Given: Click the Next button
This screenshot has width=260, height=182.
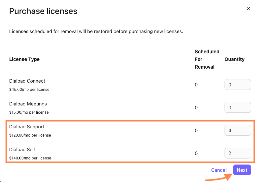Looking at the screenshot, I should (x=242, y=170).
